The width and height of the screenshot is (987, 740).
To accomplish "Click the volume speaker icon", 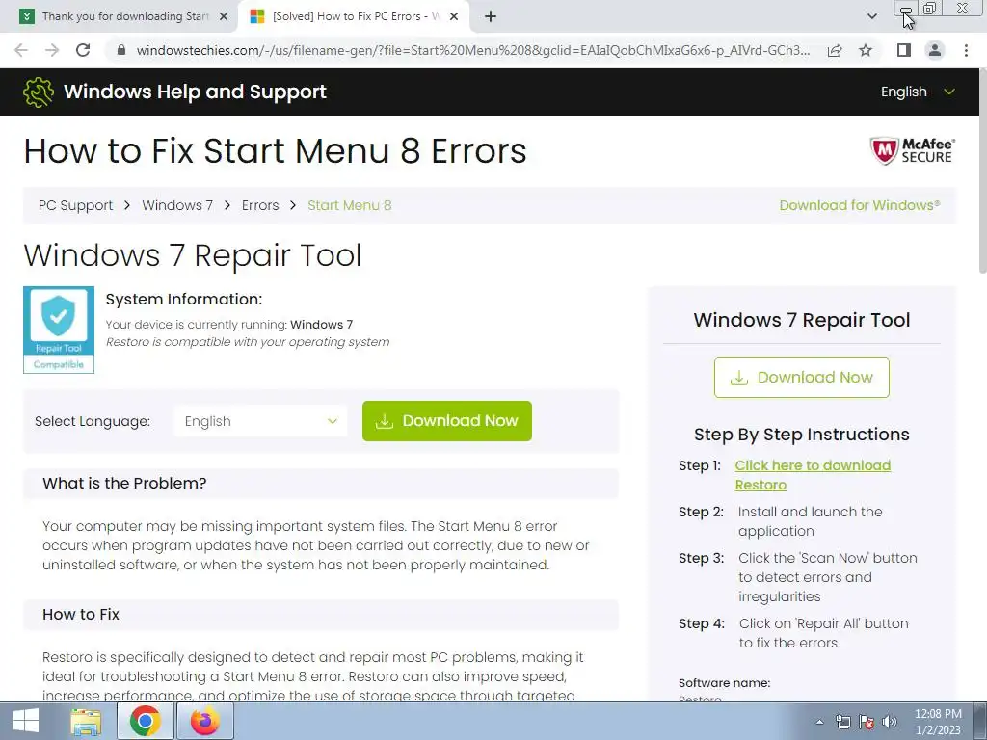I will 890,722.
